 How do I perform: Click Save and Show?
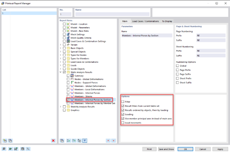click(x=166, y=149)
